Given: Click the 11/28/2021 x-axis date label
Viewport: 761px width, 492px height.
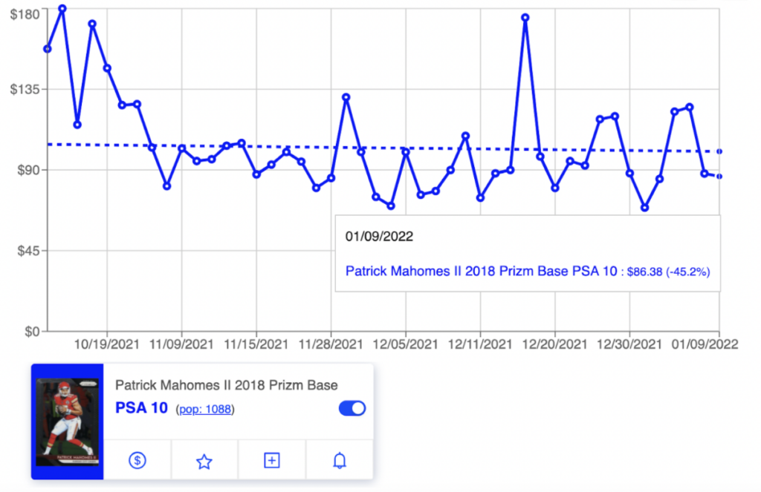Looking at the screenshot, I should [x=331, y=344].
